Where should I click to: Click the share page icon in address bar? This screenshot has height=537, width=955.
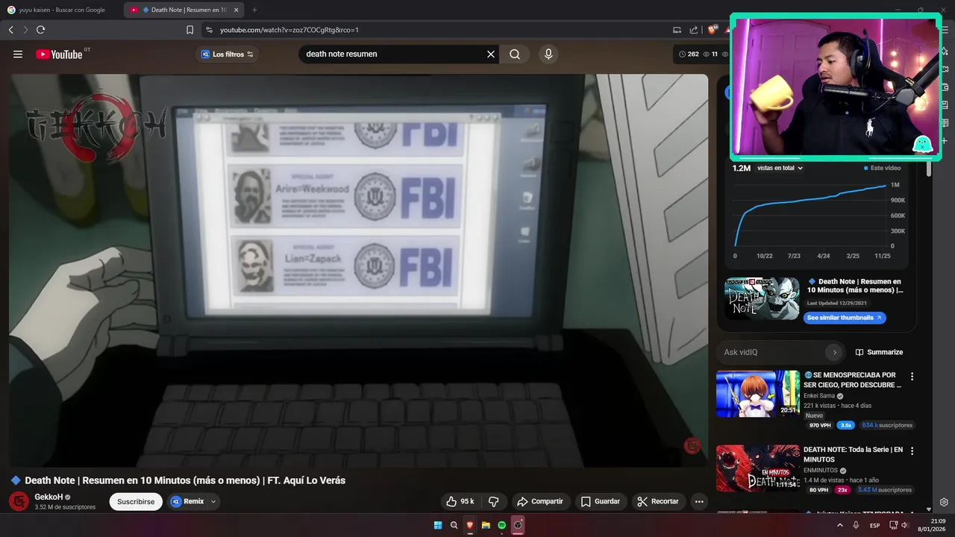(694, 30)
